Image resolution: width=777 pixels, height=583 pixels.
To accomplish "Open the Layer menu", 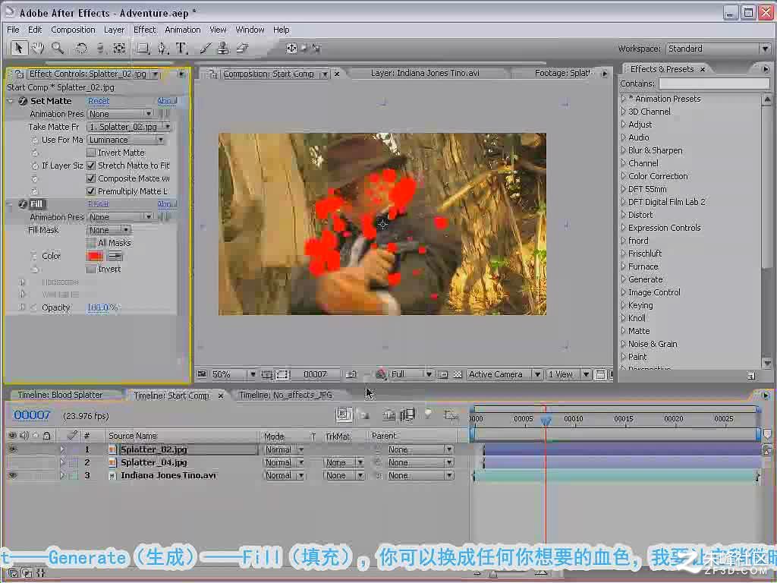I will [x=114, y=30].
